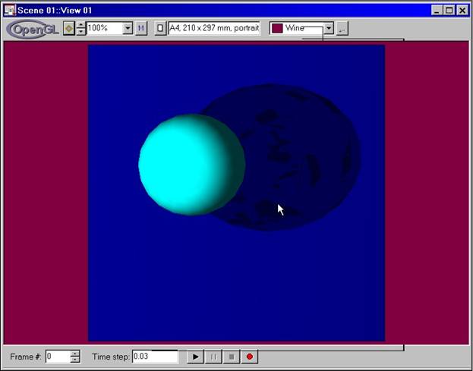
Task: Click the Frame # input field
Action: 57,356
